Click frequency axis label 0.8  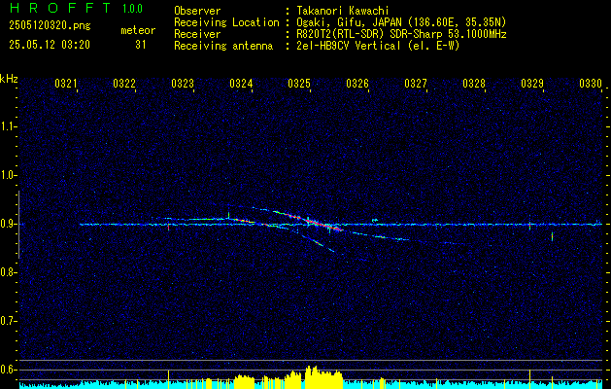click(8, 272)
